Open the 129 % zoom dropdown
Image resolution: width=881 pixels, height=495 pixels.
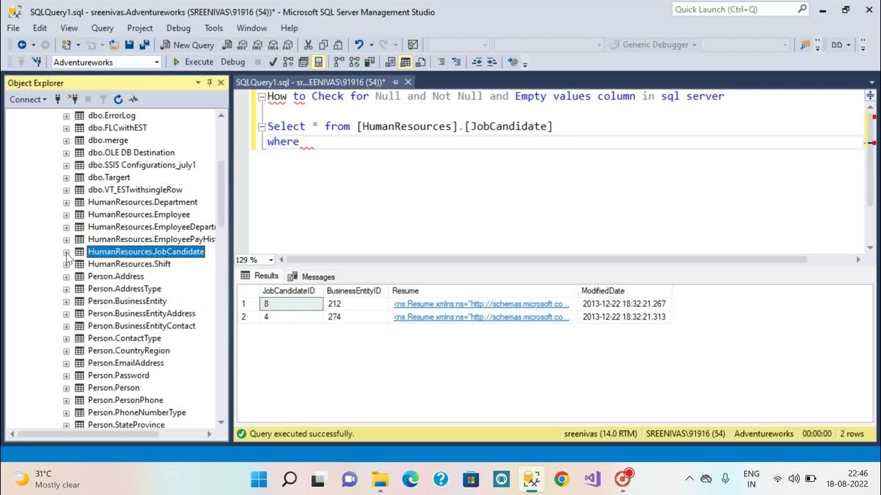coord(270,260)
